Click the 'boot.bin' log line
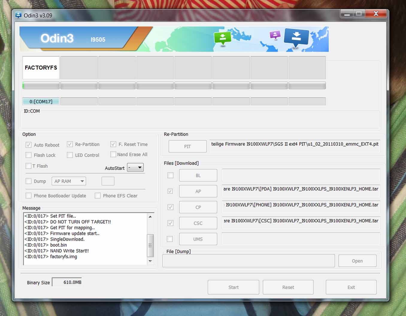406x316 pixels. (x=46, y=245)
